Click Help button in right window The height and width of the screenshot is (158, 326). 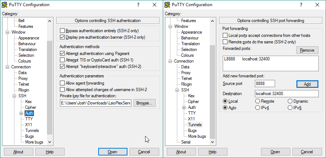(x=213, y=152)
